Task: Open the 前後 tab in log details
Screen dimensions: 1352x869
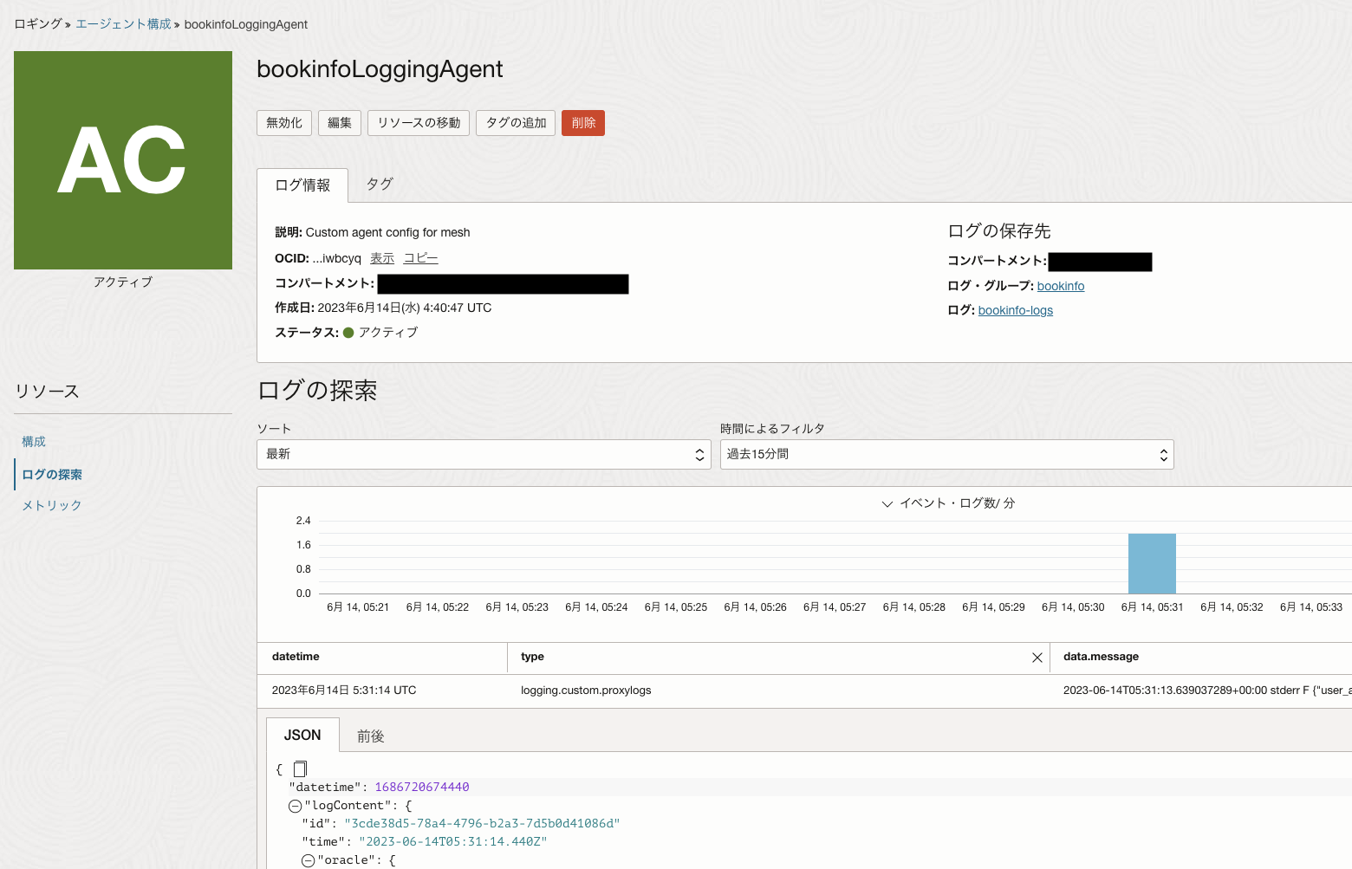Action: (x=371, y=735)
